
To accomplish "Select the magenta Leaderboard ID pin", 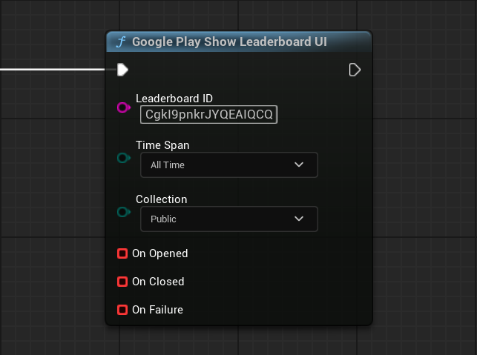I will pyautogui.click(x=123, y=107).
